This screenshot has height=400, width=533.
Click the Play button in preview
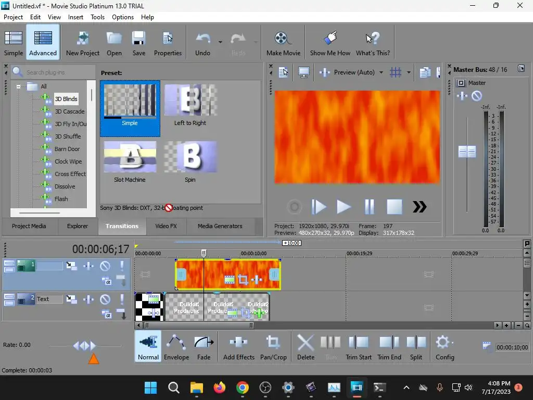tap(344, 206)
